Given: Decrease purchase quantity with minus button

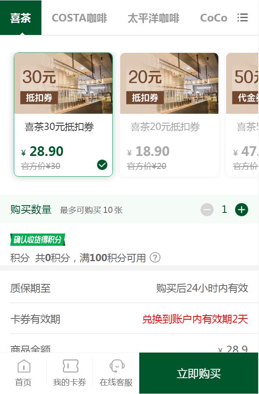Looking at the screenshot, I should [207, 210].
